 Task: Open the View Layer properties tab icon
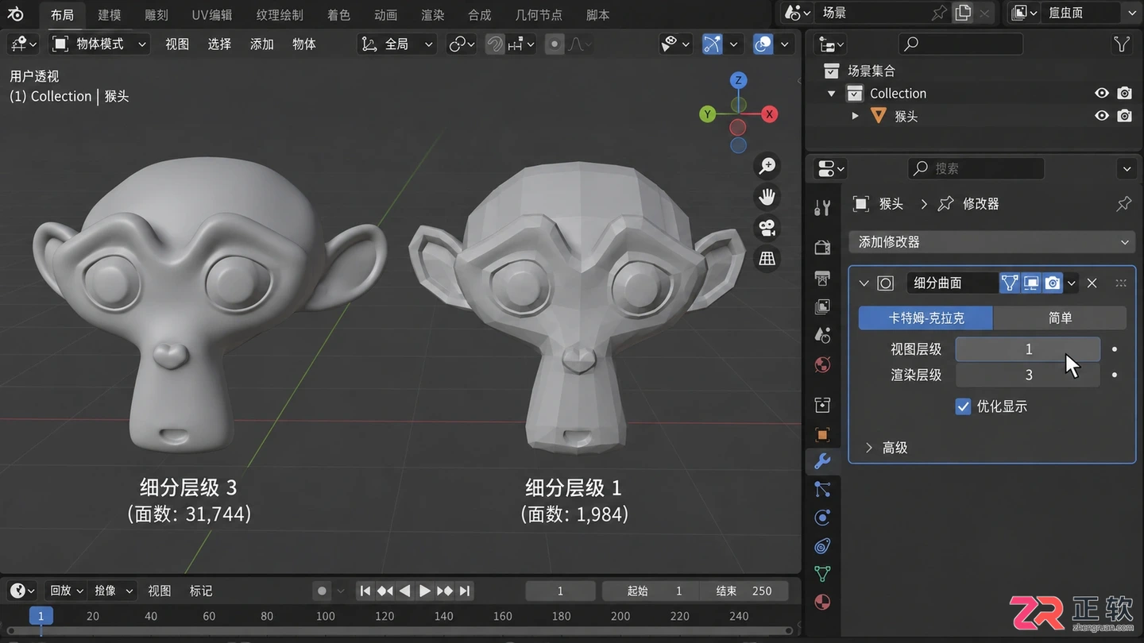[822, 306]
